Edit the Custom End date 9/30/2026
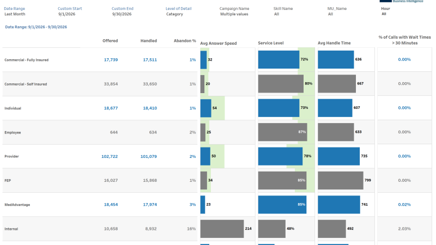436x245 pixels. pyautogui.click(x=122, y=14)
